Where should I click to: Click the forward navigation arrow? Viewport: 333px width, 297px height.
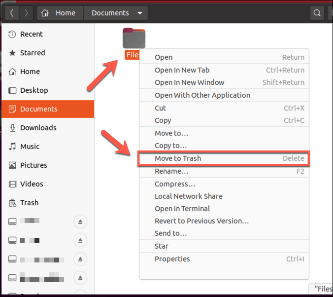point(26,13)
